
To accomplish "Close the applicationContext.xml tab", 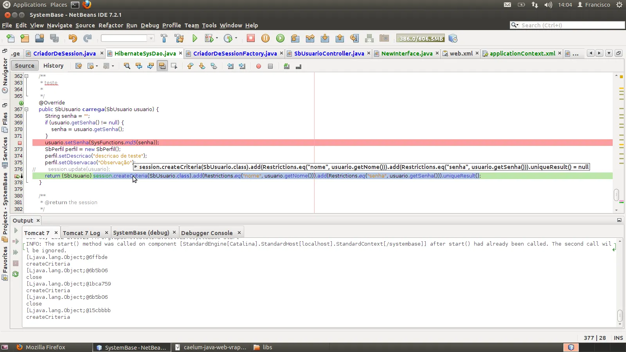I will point(559,53).
